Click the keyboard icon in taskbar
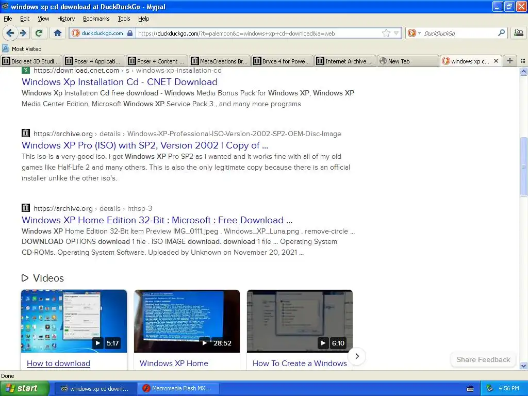 click(470, 389)
